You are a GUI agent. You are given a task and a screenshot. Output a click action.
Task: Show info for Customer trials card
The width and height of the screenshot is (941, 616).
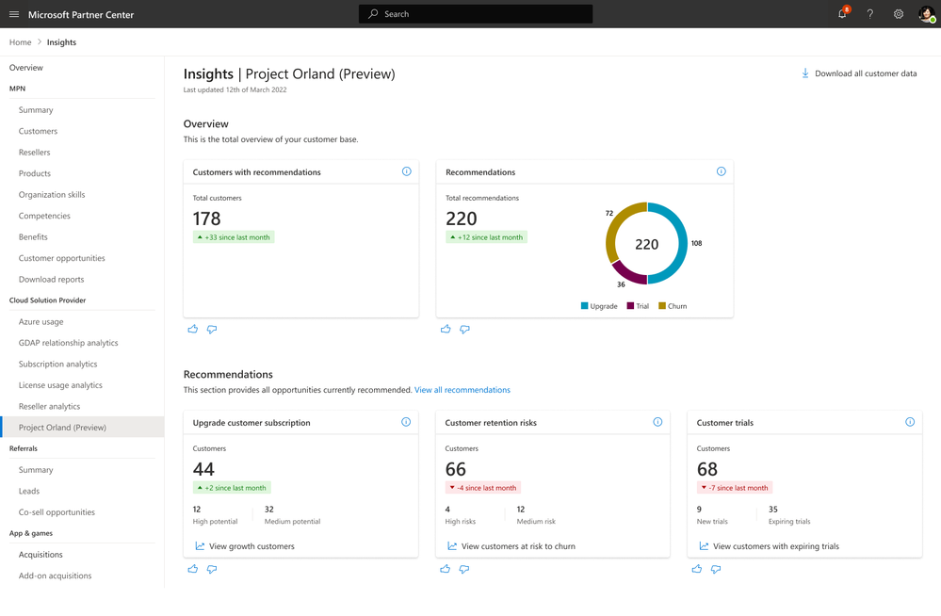click(x=911, y=422)
